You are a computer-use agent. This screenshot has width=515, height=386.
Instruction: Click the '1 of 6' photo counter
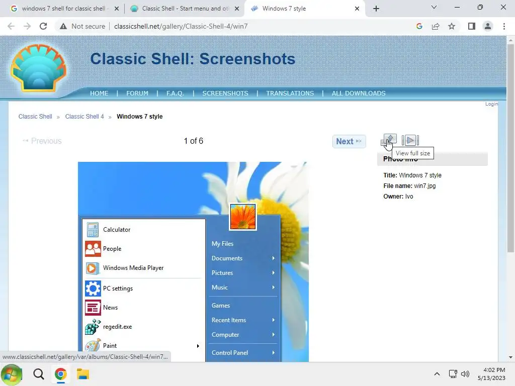(194, 141)
